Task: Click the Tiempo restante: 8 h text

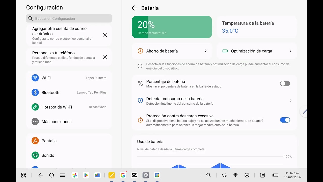Action: 152,33
